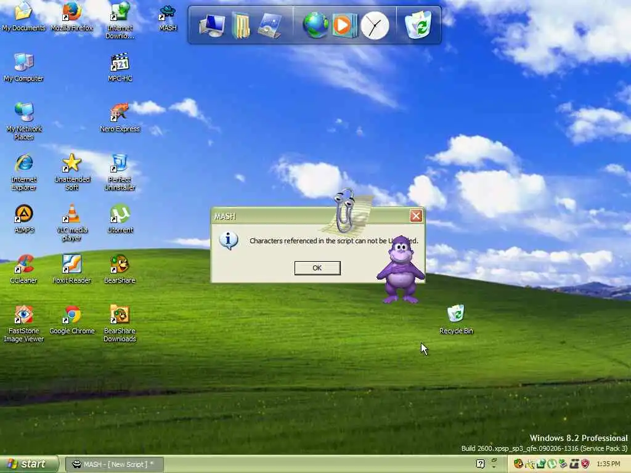Image resolution: width=631 pixels, height=473 pixels.
Task: Select the Unattended Soft shortcut
Action: click(71, 172)
